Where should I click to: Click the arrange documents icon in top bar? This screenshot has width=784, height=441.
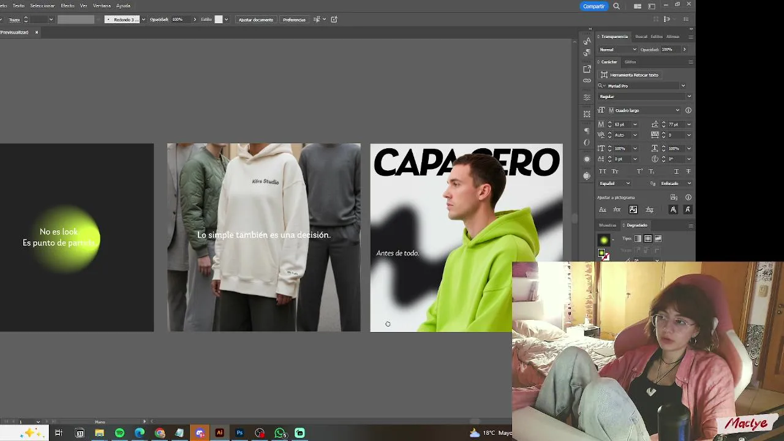click(x=638, y=6)
